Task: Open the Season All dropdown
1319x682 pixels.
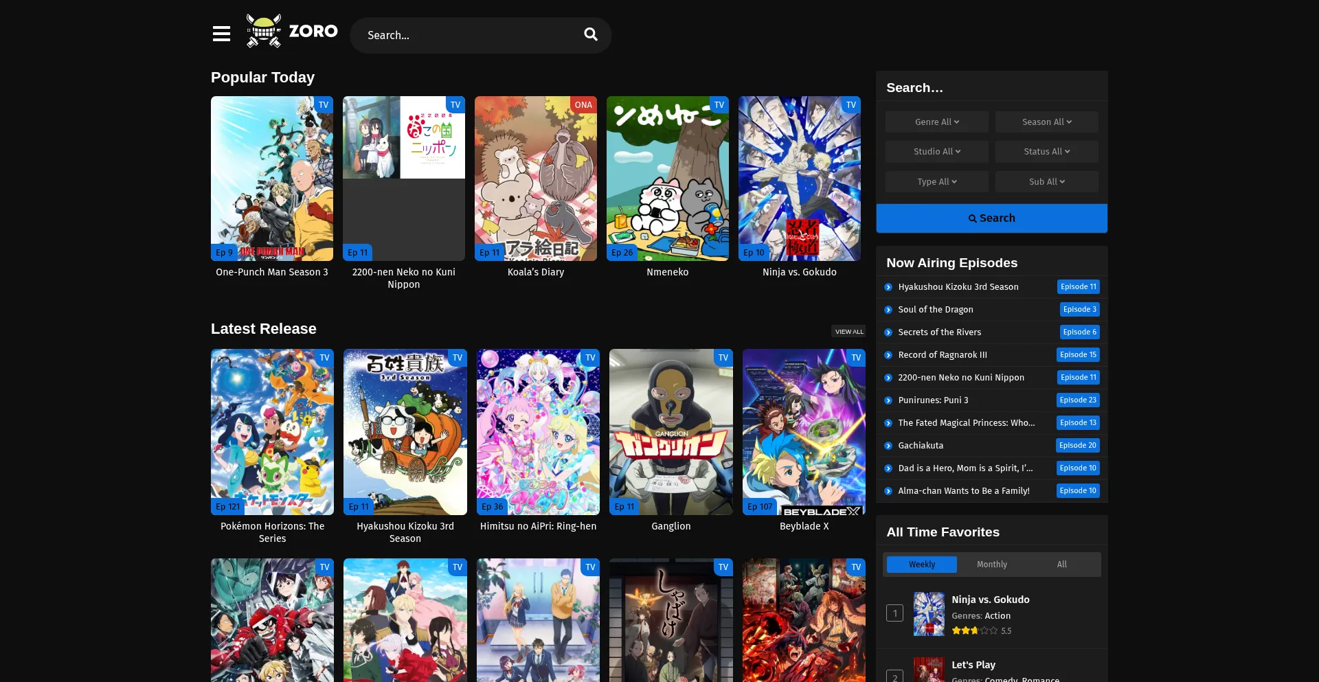Action: coord(1046,122)
